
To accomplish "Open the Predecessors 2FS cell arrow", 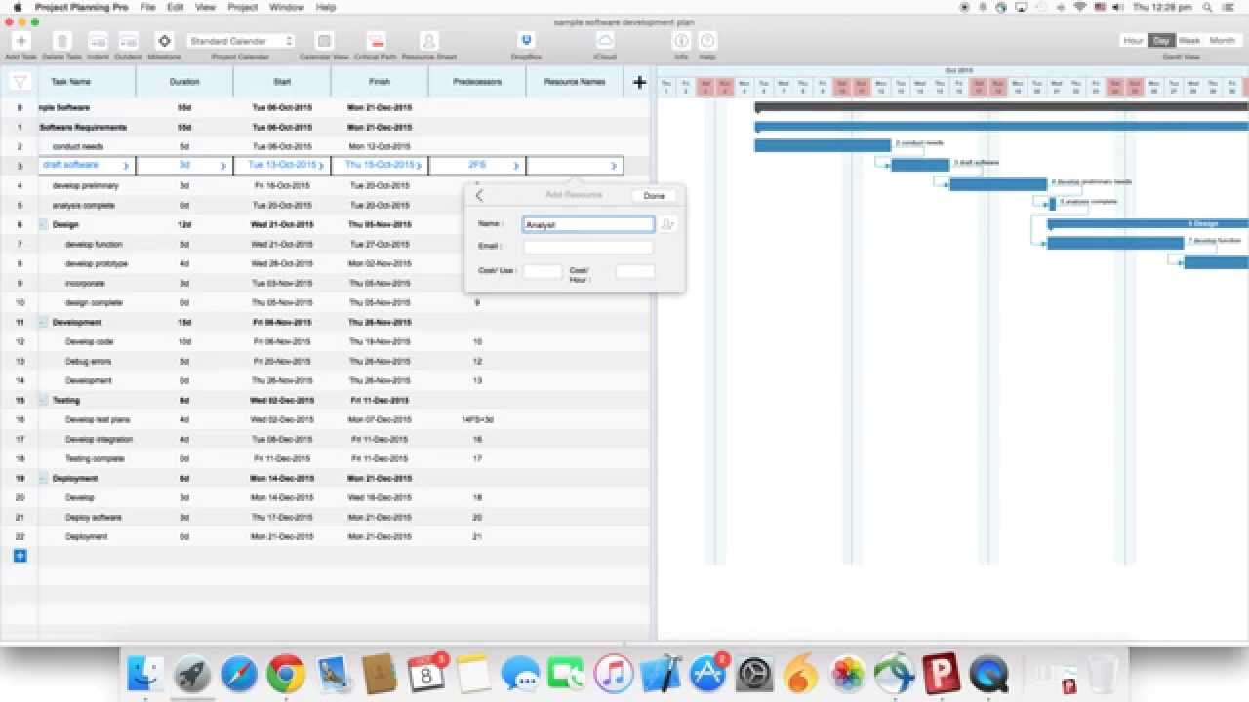I will pyautogui.click(x=516, y=166).
